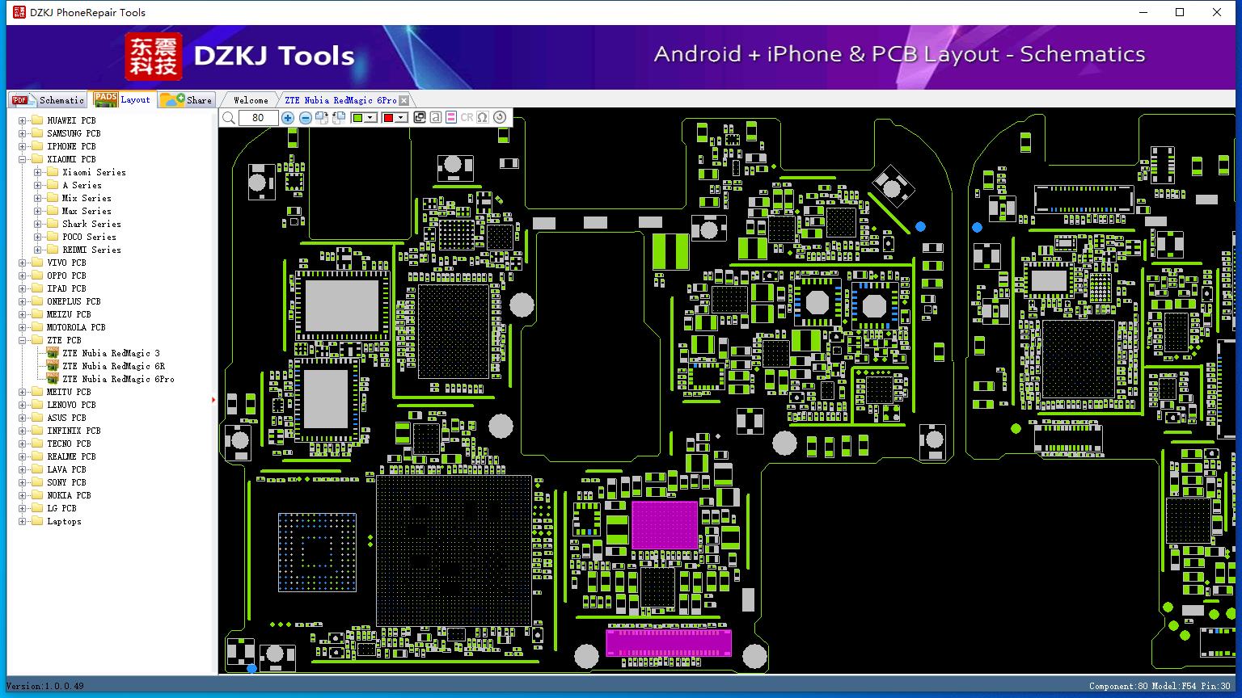Select the 'ASUS PCB' tree label

click(66, 418)
